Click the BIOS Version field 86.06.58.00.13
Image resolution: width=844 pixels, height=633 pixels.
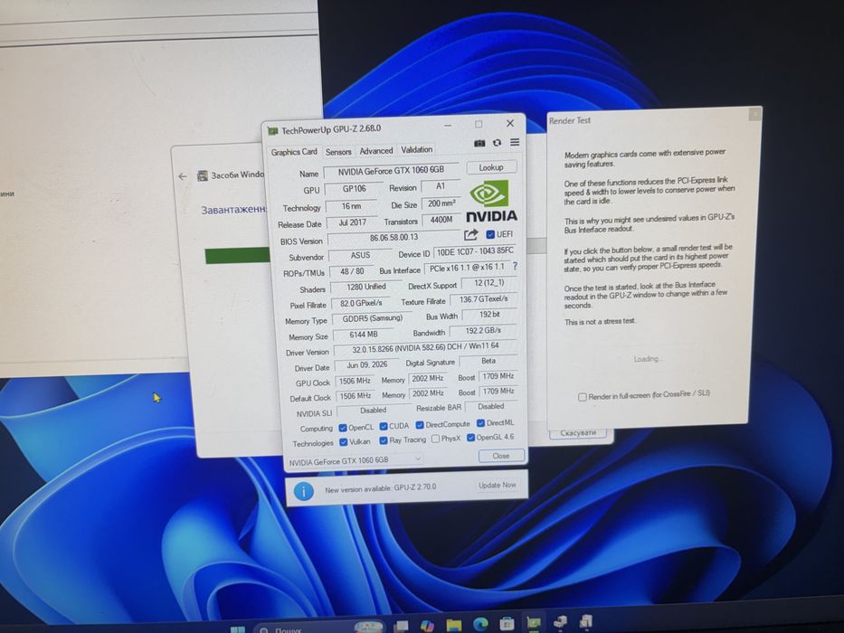394,238
